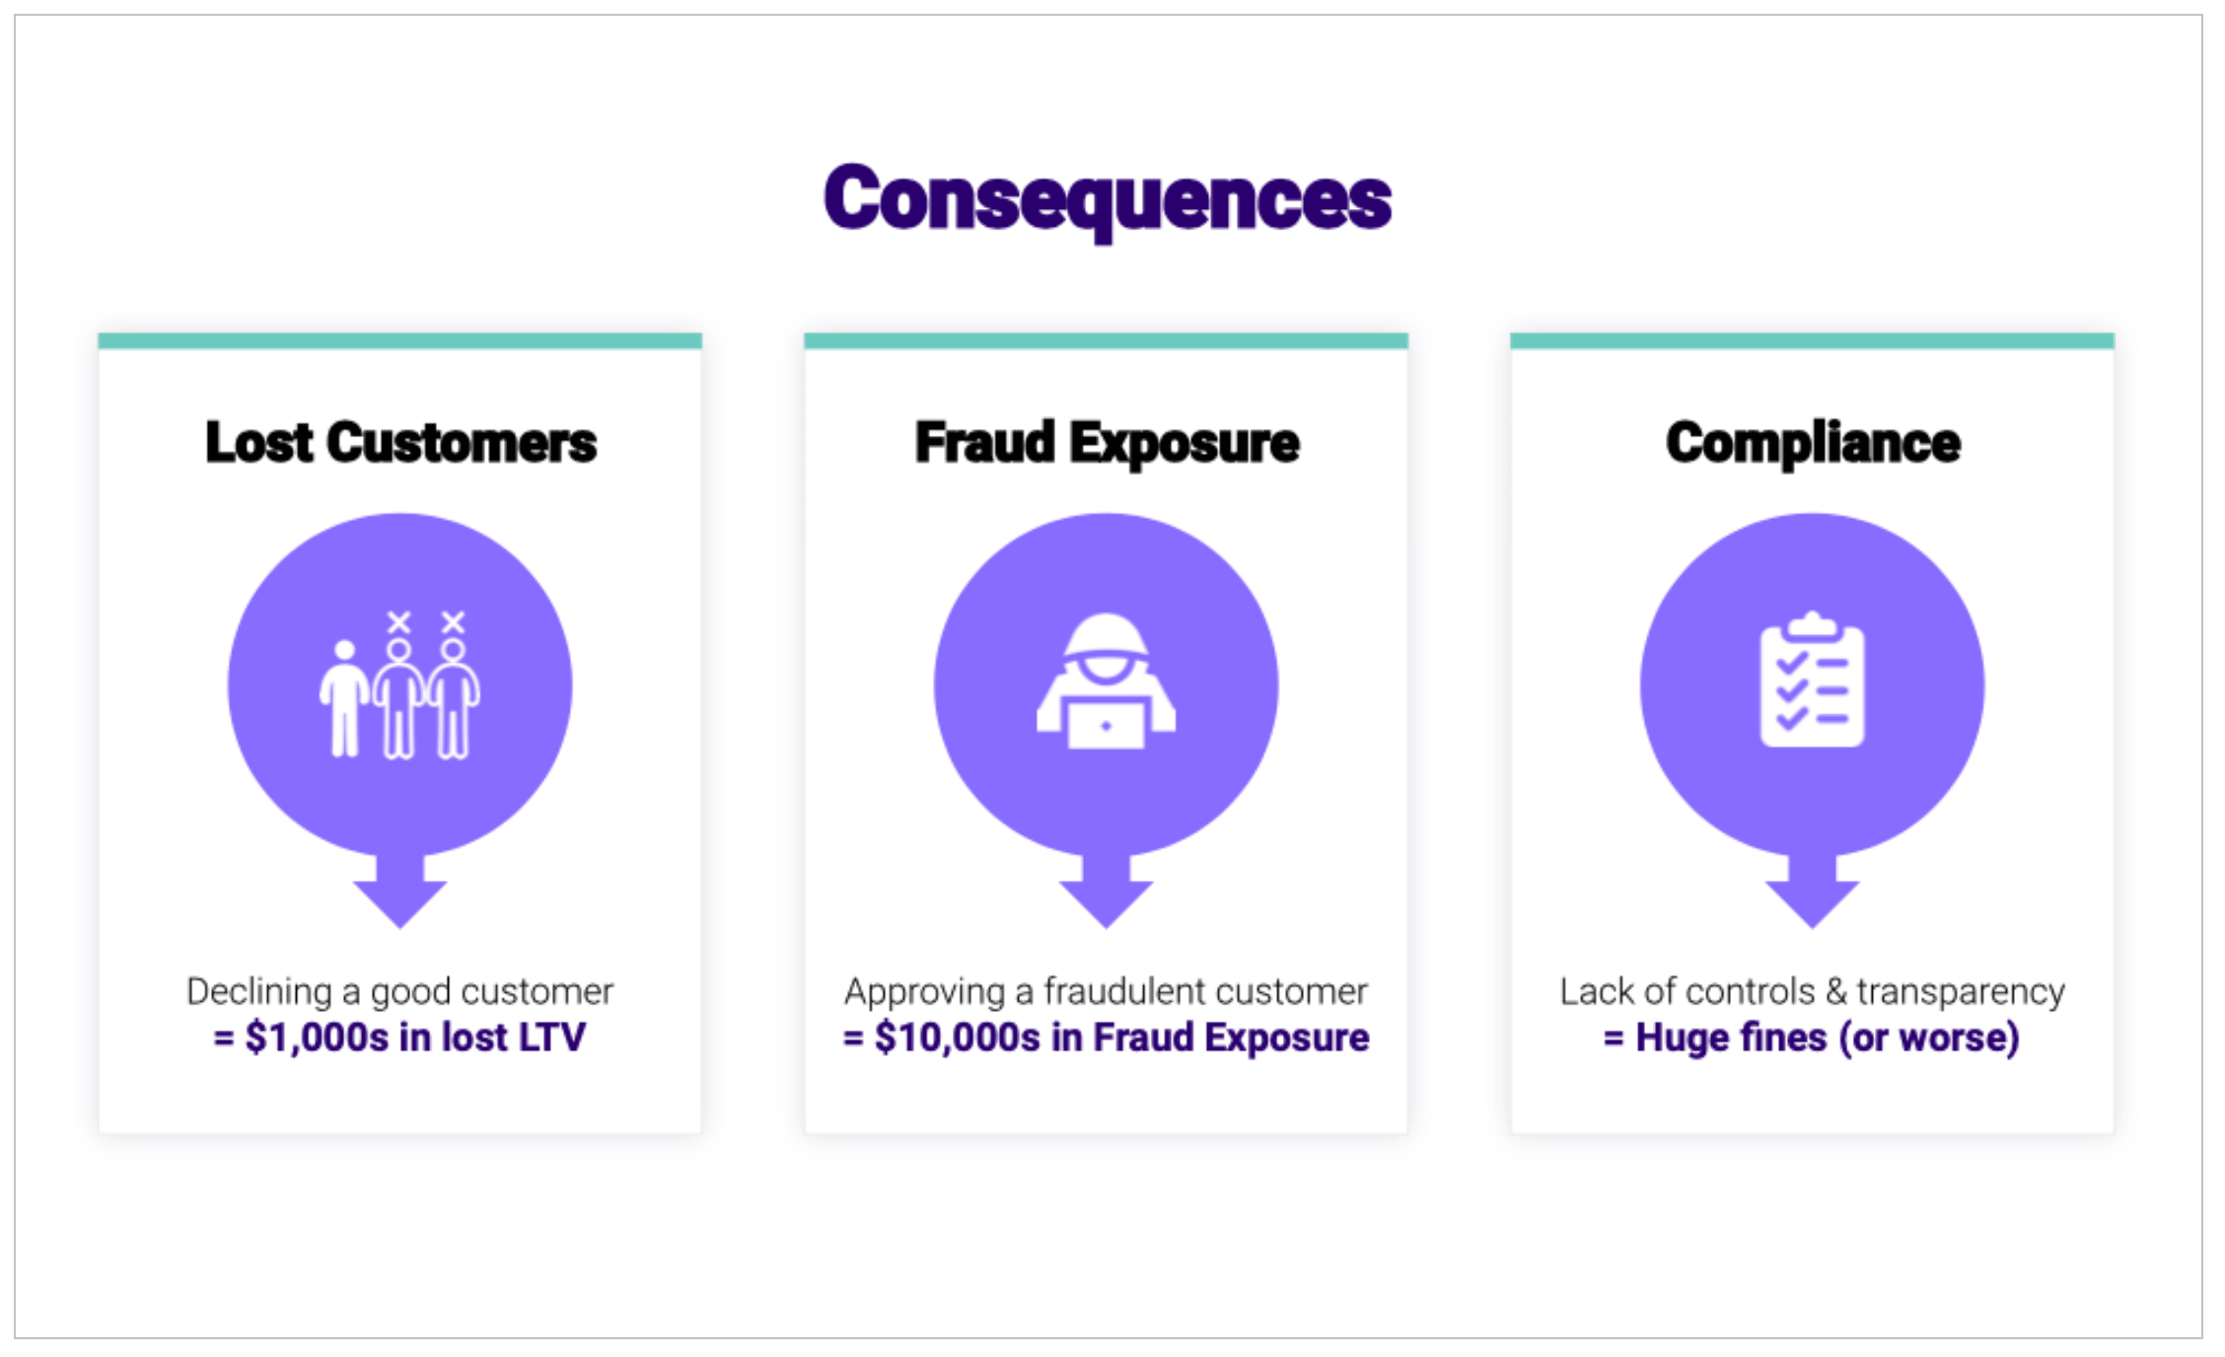Screen dimensions: 2225x1357
Task: Click the down arrow under Compliance circle
Action: click(1812, 893)
